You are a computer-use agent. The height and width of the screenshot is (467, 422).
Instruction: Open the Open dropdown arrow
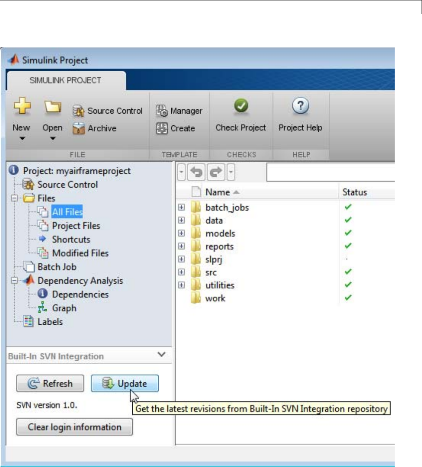53,138
